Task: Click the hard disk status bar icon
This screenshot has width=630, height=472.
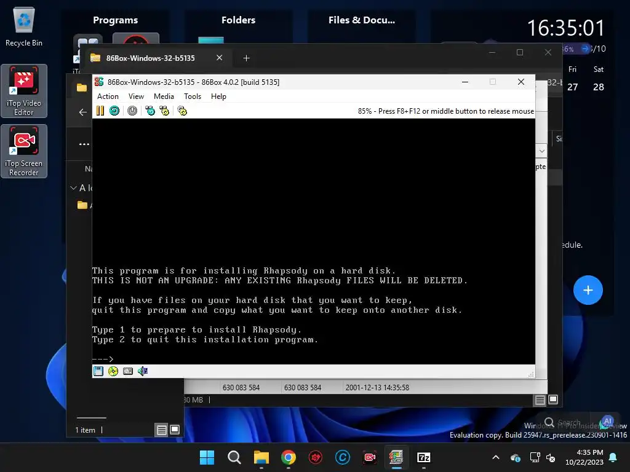Action: click(128, 371)
